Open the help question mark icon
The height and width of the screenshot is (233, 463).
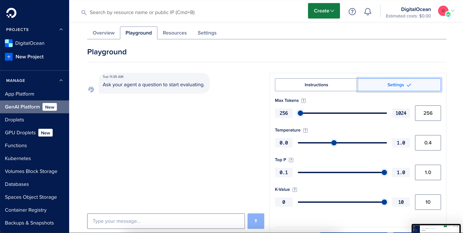pyautogui.click(x=352, y=11)
